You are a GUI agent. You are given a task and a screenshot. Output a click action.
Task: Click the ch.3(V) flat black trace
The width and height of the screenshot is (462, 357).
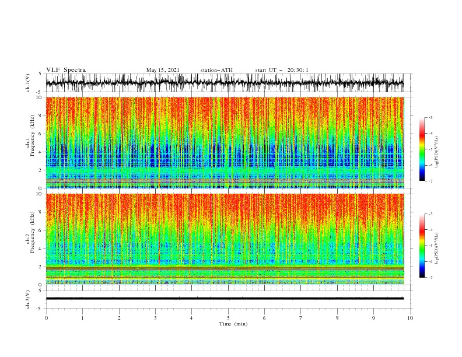click(225, 299)
